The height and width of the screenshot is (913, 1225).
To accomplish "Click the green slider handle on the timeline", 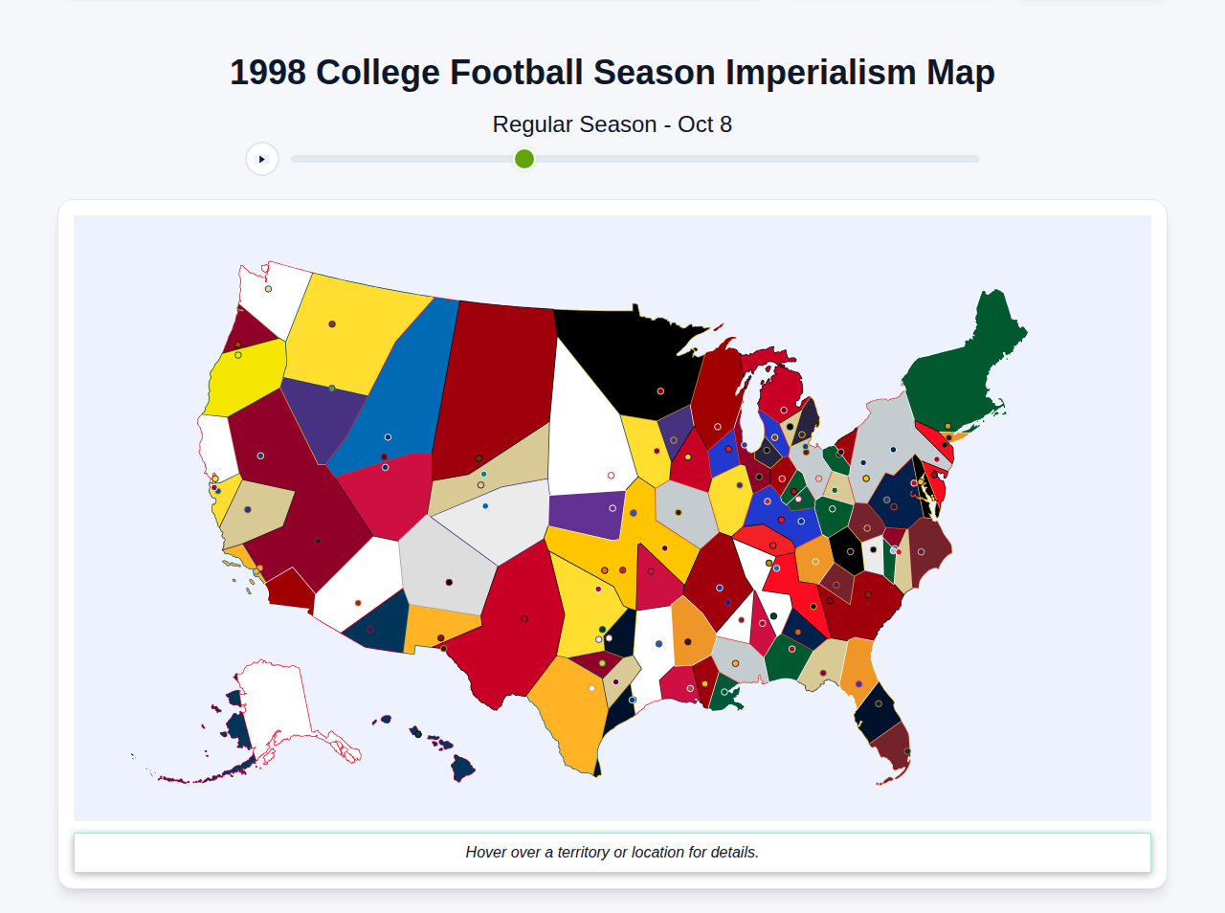I will [523, 159].
